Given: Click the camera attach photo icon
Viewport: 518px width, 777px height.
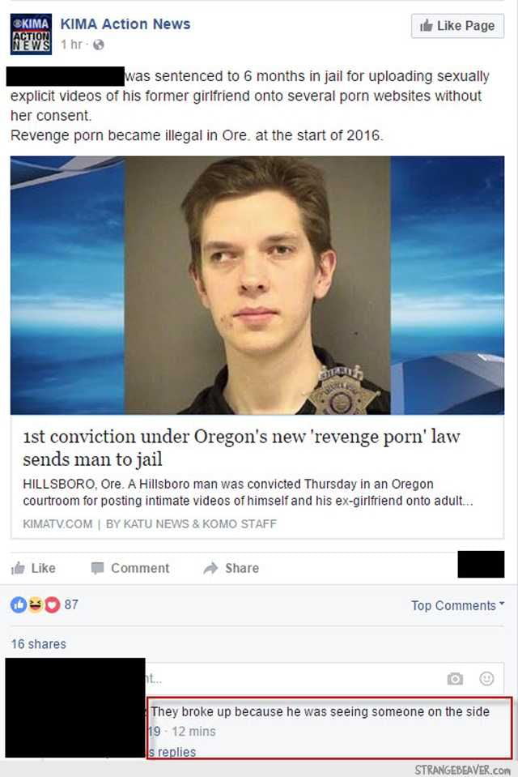Looking at the screenshot, I should [x=455, y=678].
